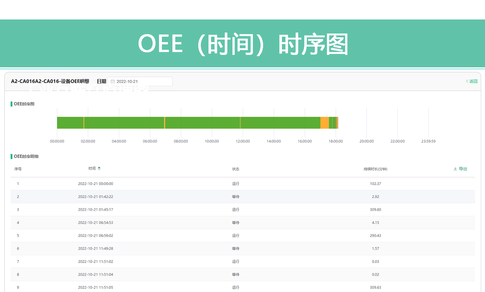Click the download arrow icon next to 导出
This screenshot has height=292, width=485.
click(455, 168)
